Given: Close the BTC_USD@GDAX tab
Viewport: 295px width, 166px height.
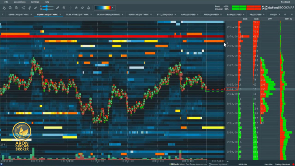Looking at the screenshot, I should click(x=175, y=14).
